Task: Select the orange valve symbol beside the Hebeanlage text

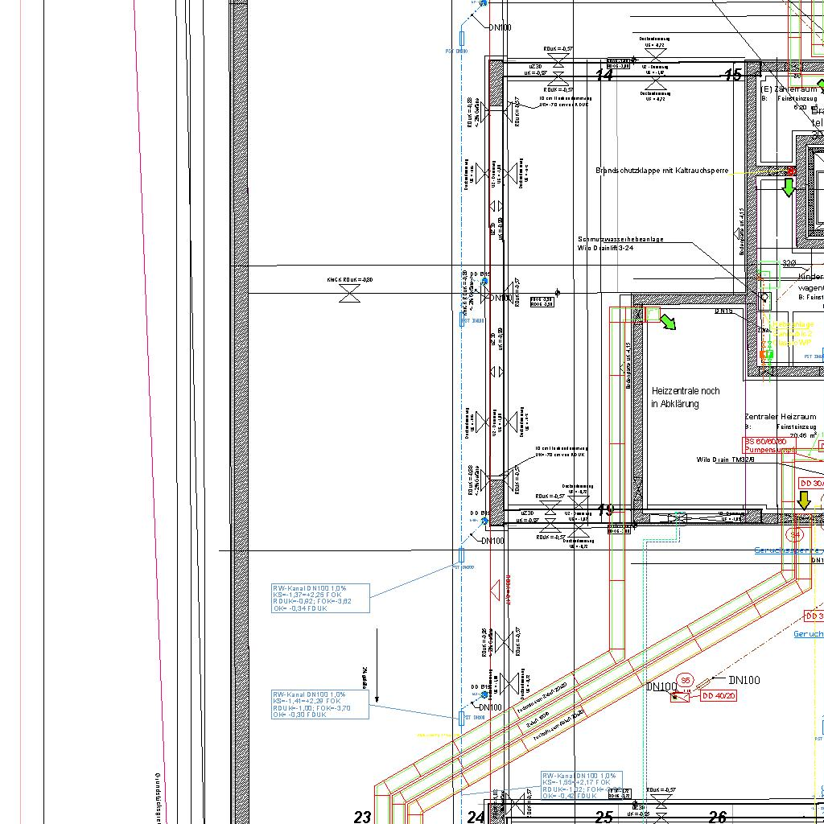Action: 763,355
